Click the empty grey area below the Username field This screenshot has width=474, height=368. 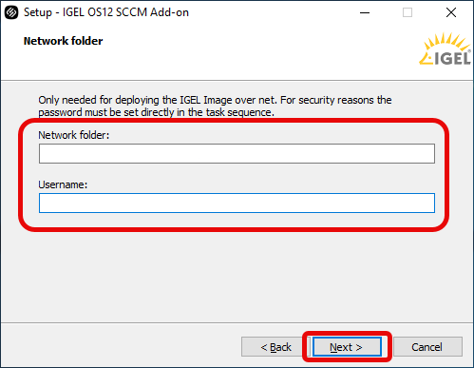[237, 276]
